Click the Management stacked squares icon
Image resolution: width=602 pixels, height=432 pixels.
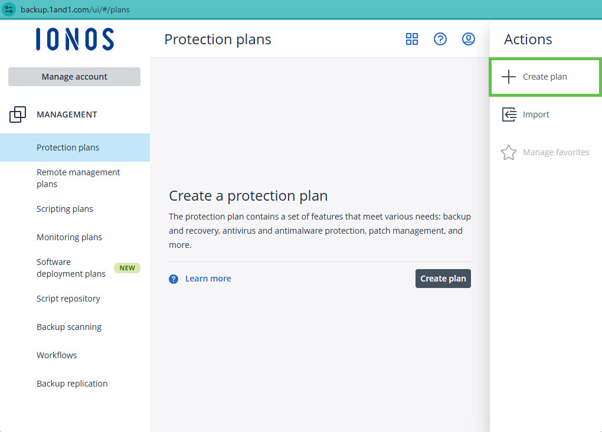[18, 114]
